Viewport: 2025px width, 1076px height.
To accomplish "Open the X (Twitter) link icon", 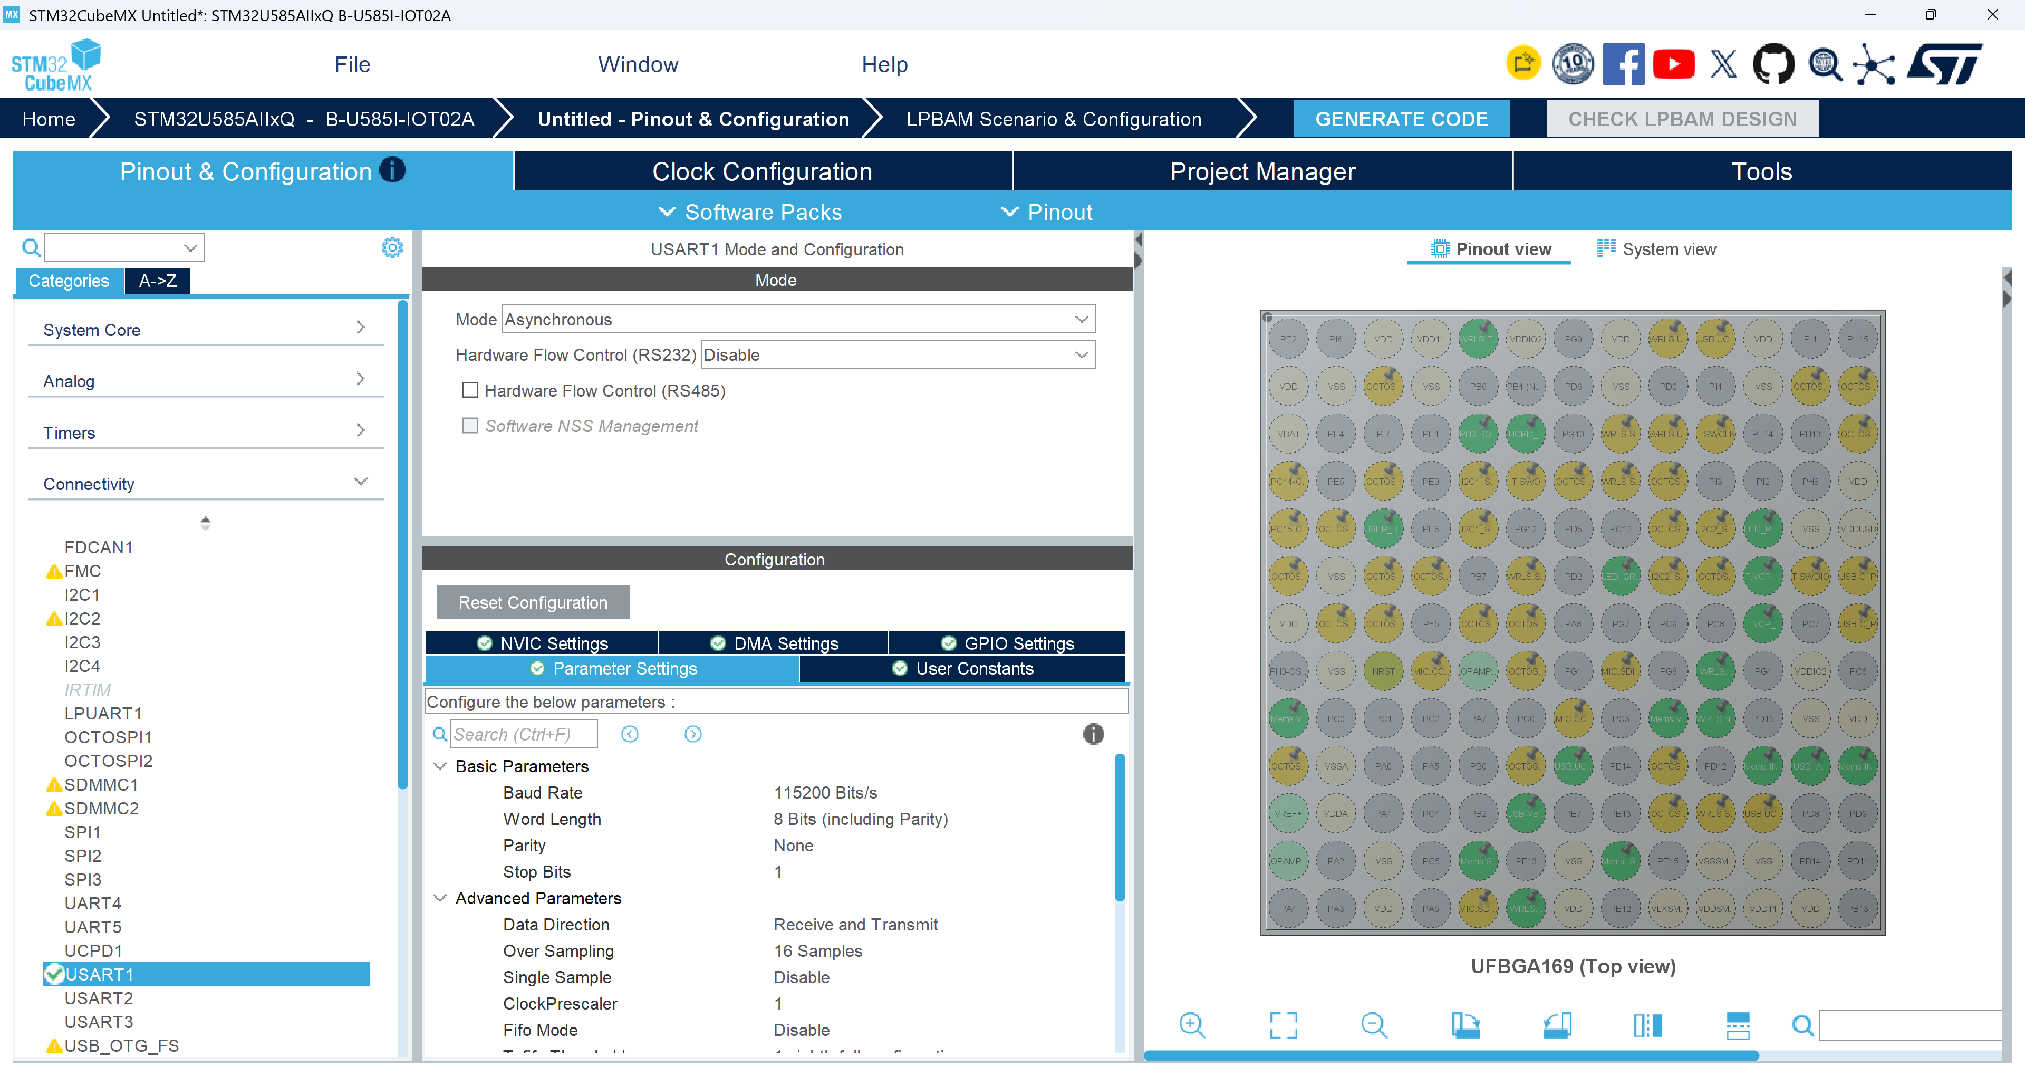I will point(1723,64).
